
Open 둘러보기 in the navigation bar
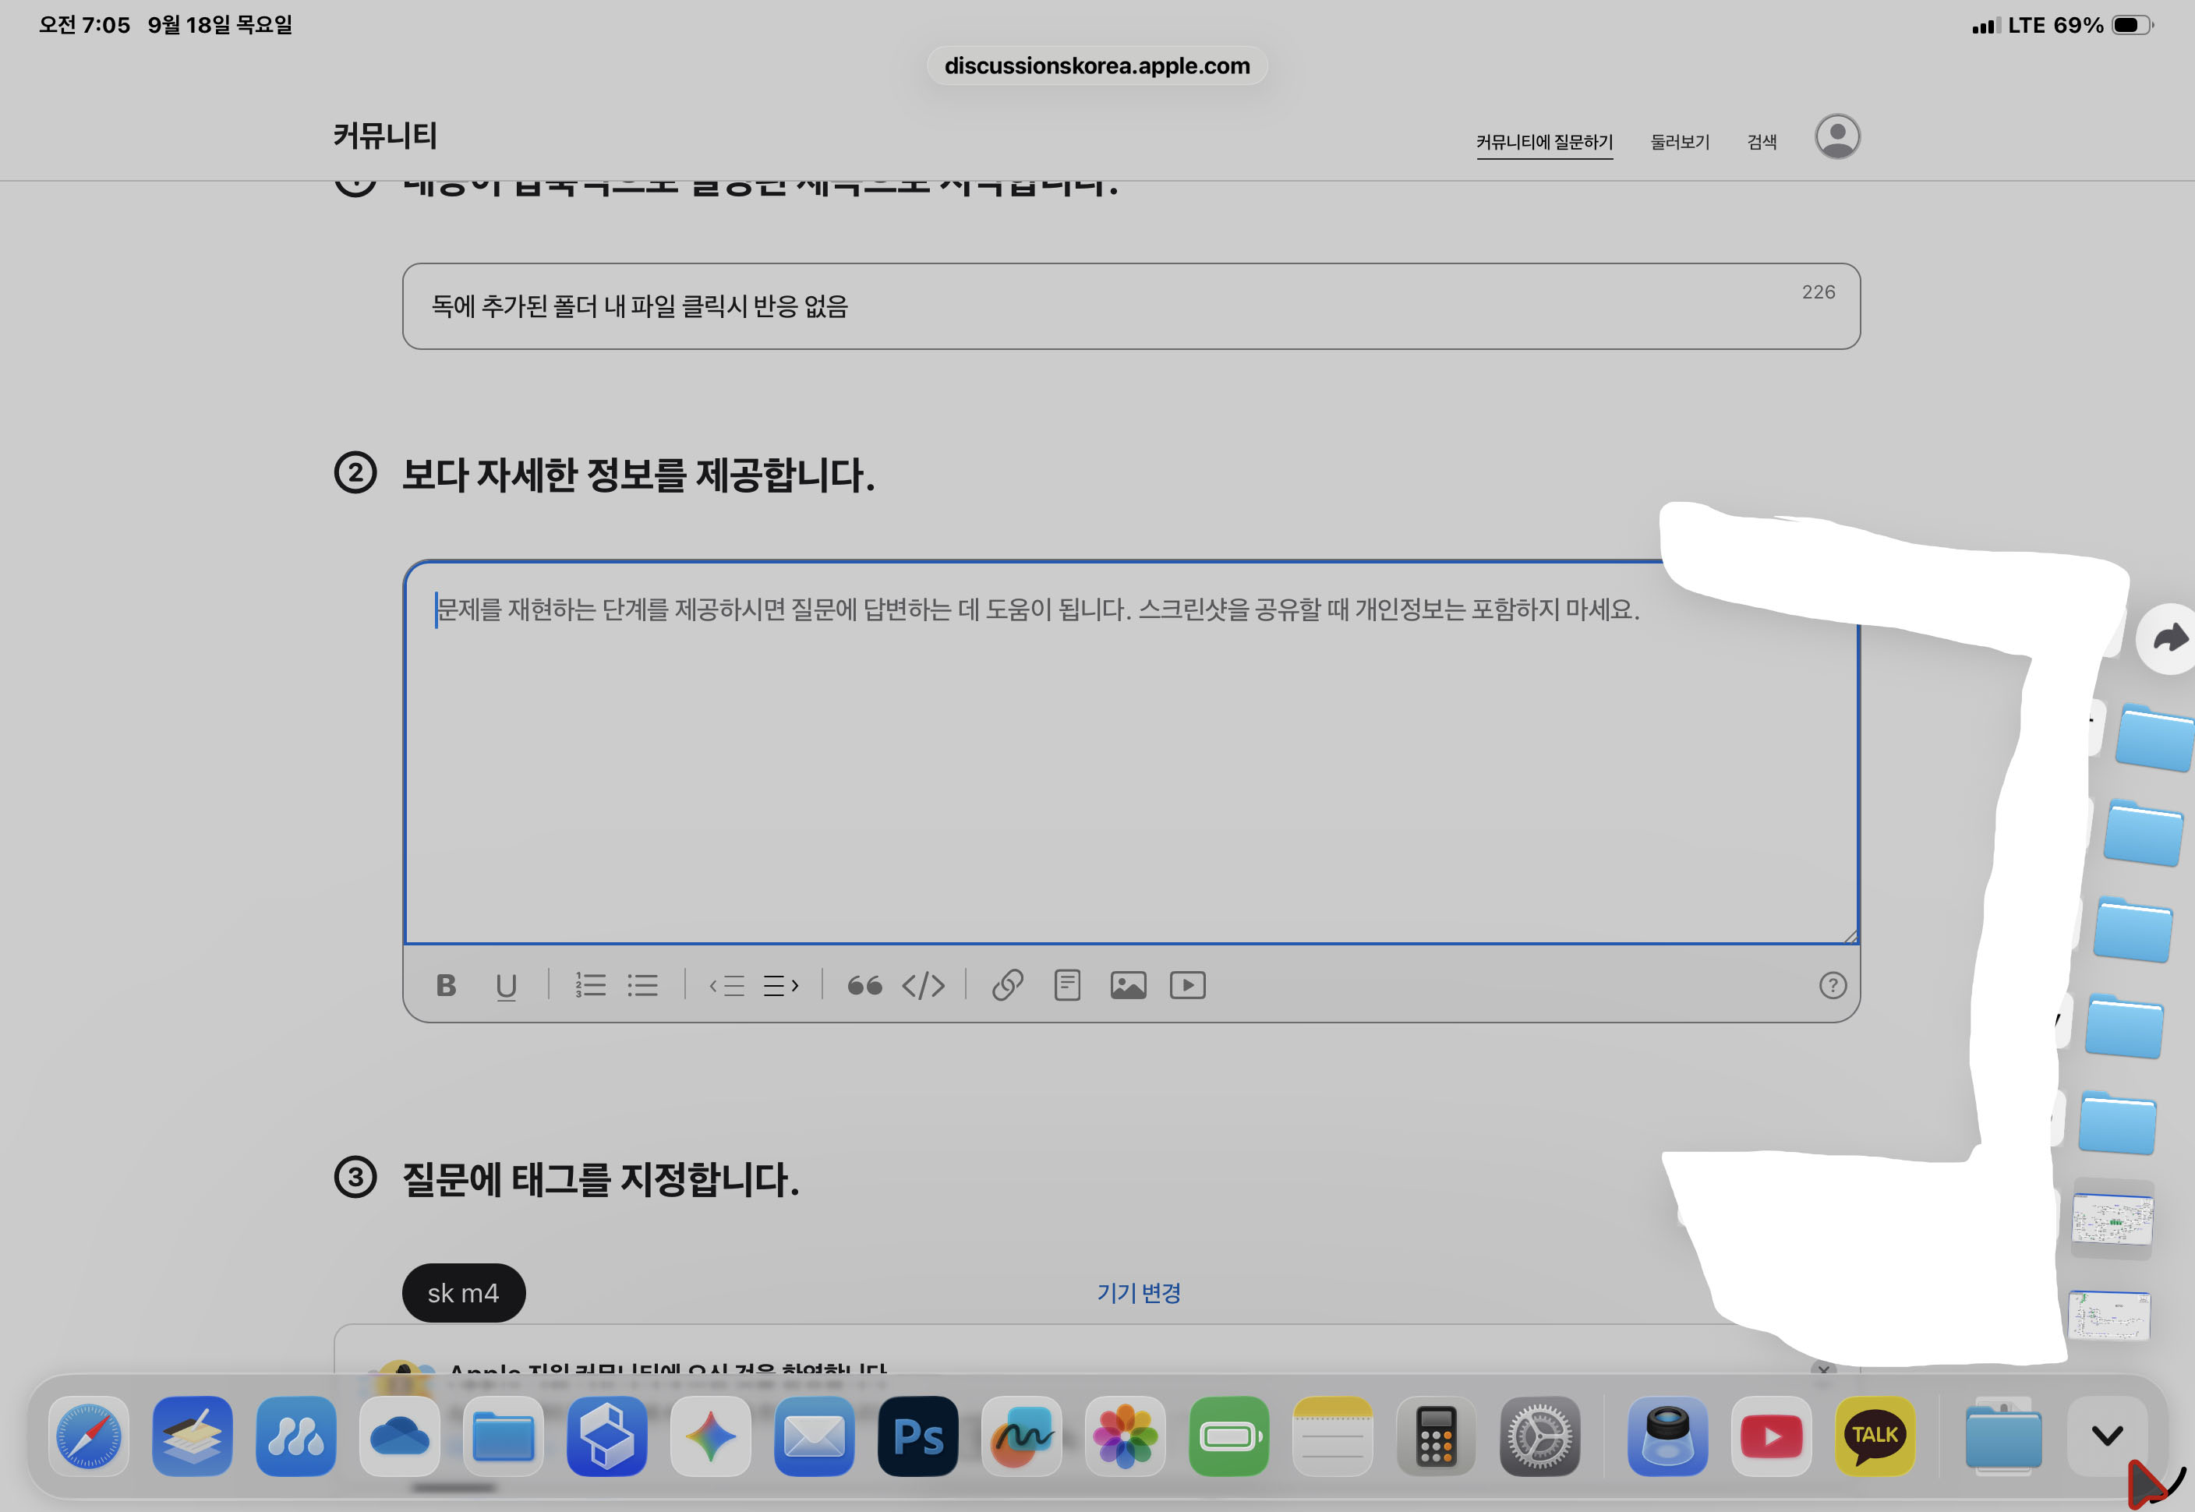click(1679, 142)
